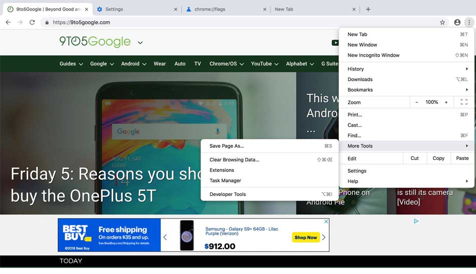Viewport: 476px width, 274px height.
Task: Click the browser back arrow
Action: (x=8, y=22)
